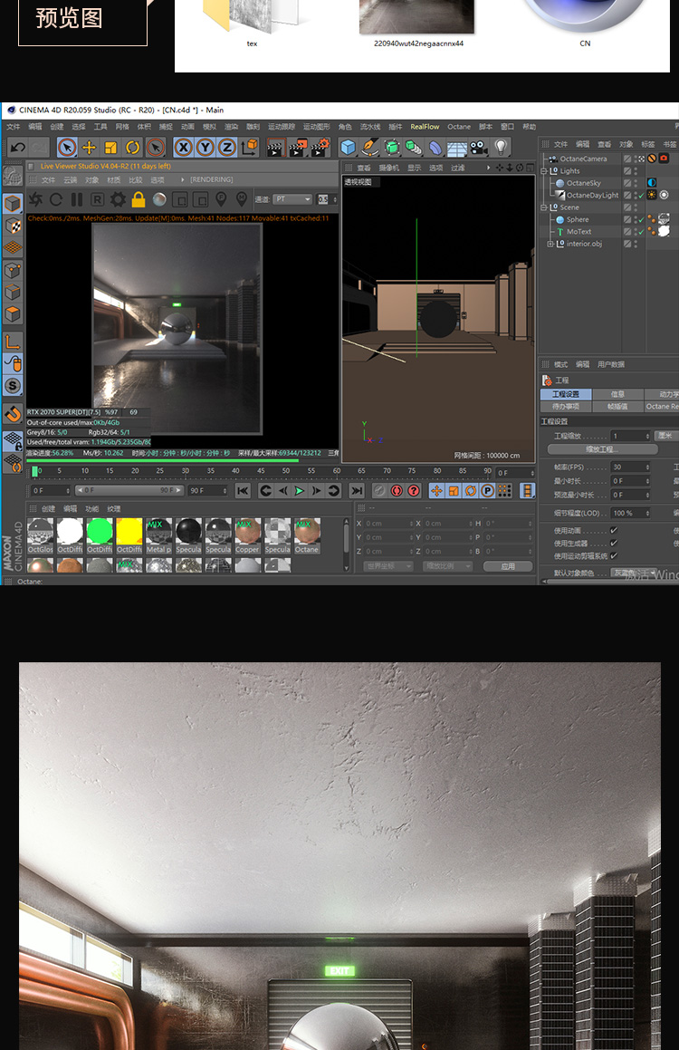Click the Bend deformer icon

pos(435,148)
